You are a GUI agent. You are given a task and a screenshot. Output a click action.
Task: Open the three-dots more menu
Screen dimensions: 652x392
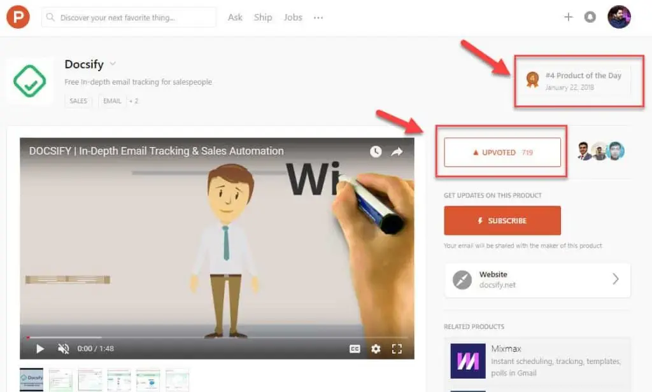click(318, 17)
